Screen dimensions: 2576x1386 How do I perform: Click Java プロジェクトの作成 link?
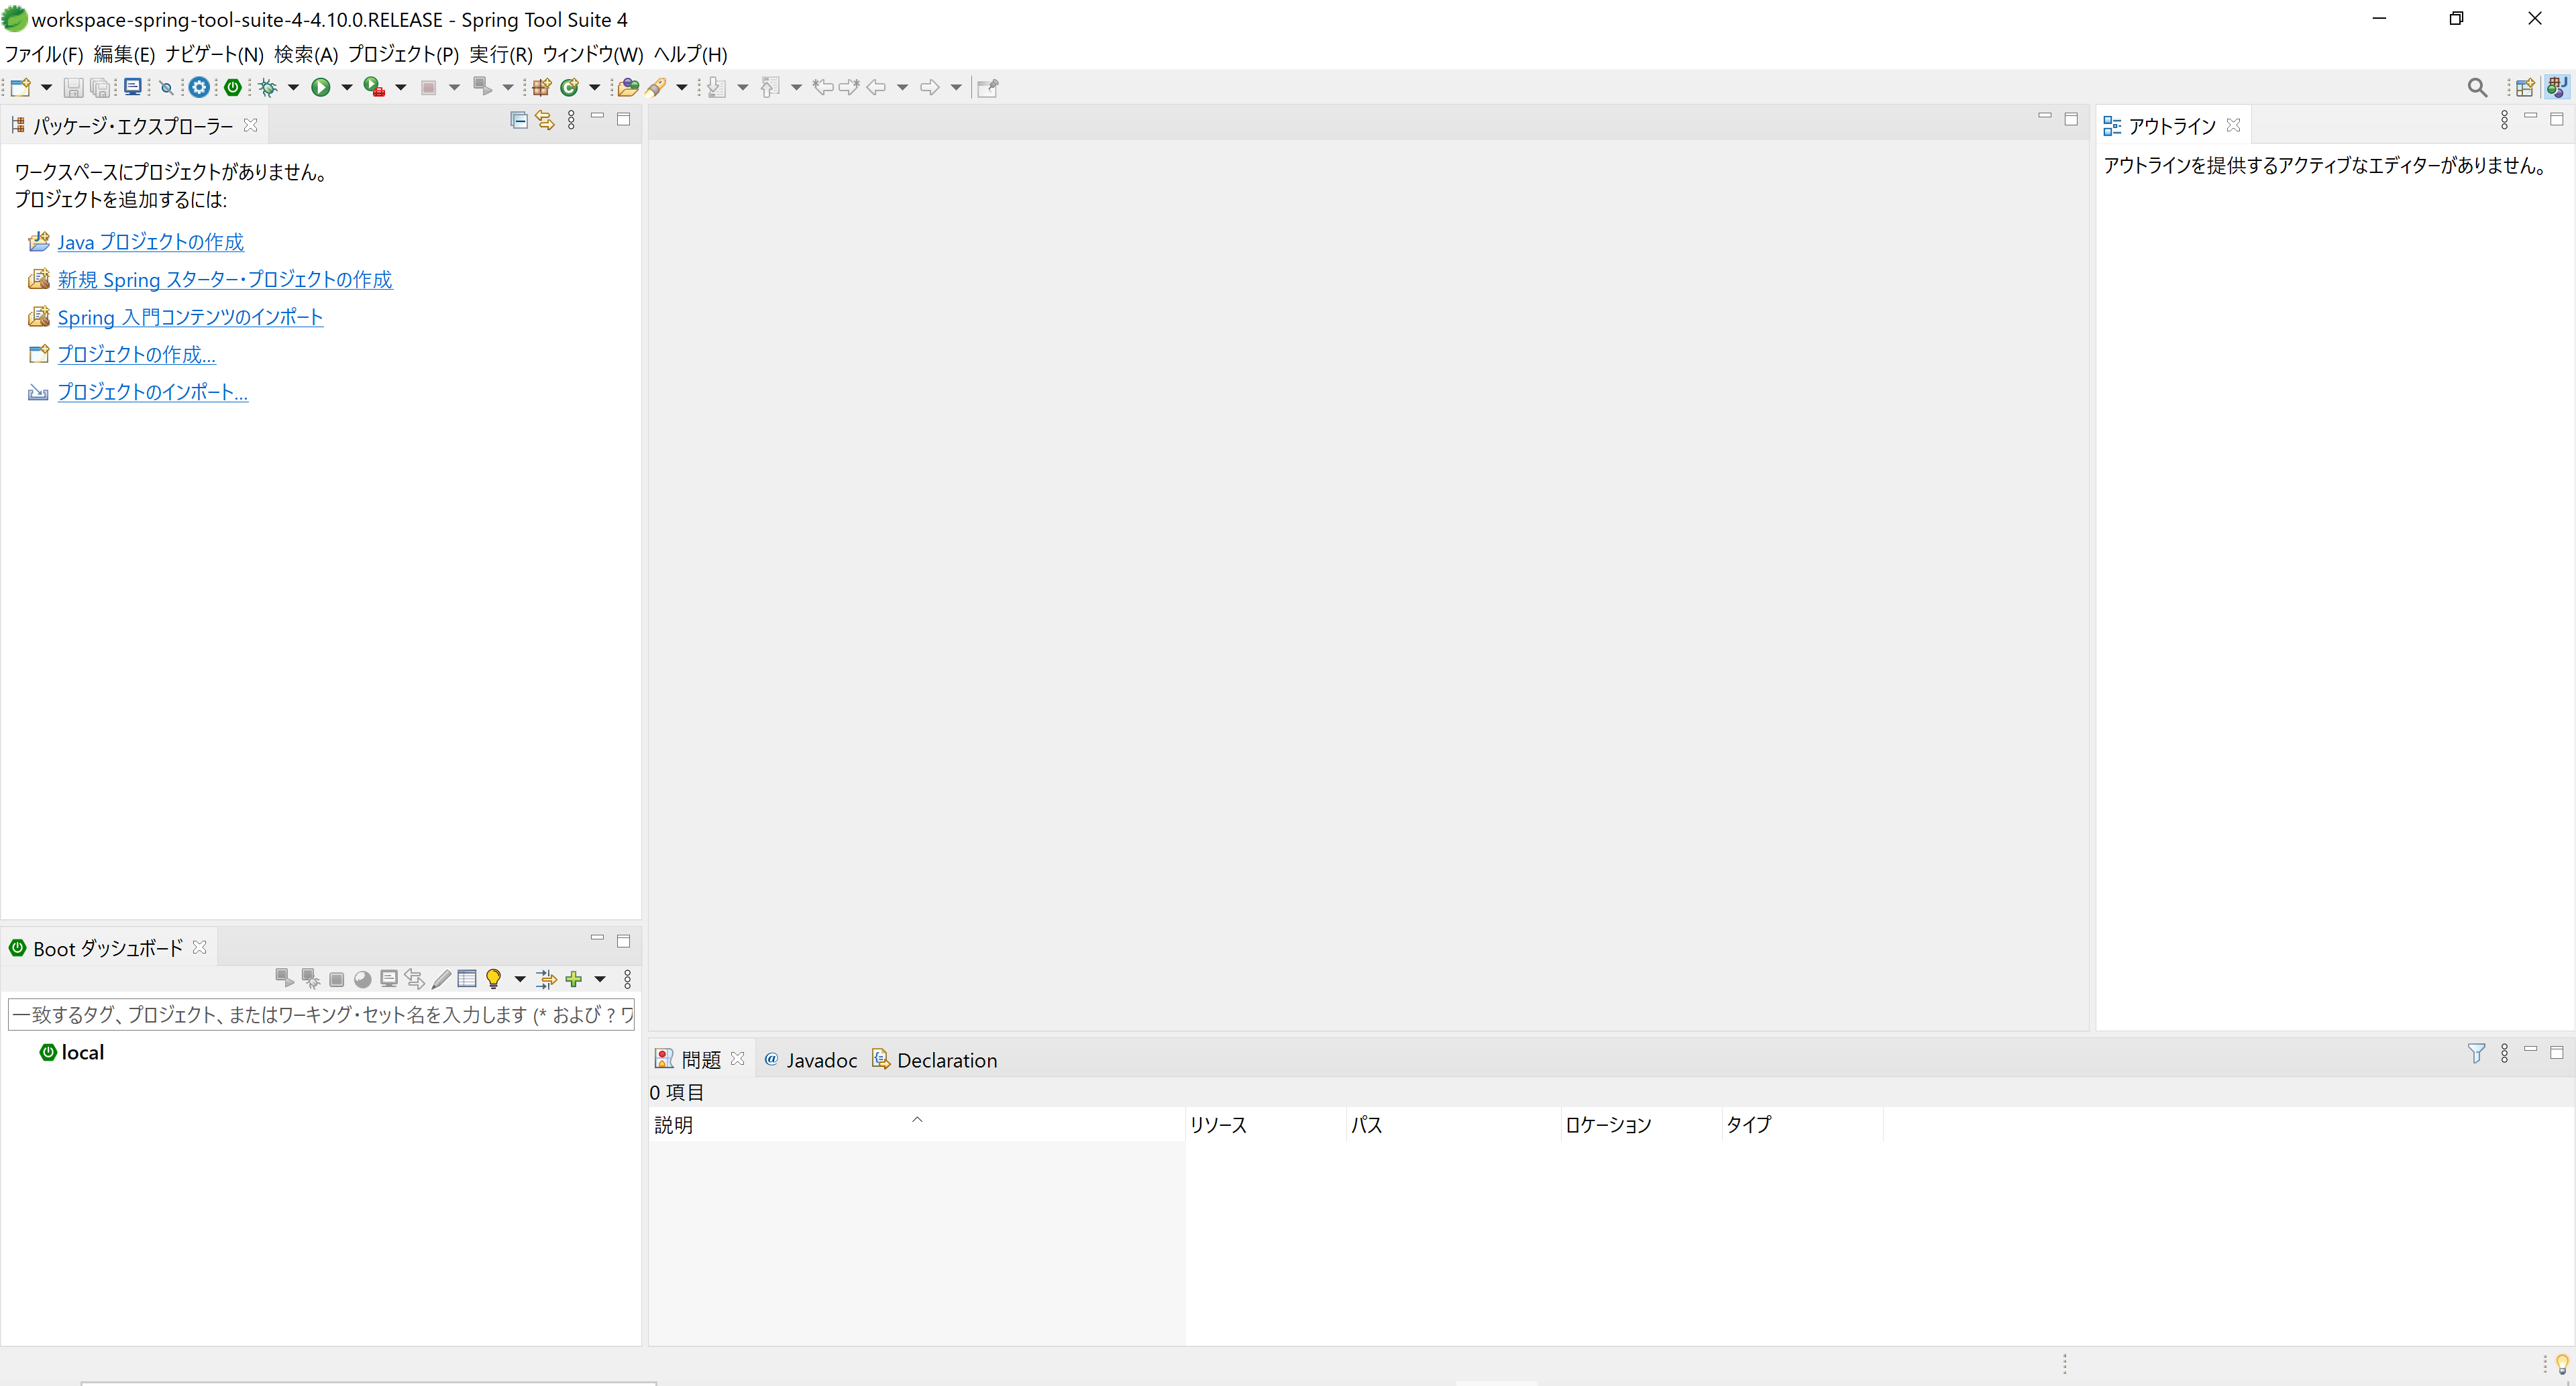pos(150,242)
